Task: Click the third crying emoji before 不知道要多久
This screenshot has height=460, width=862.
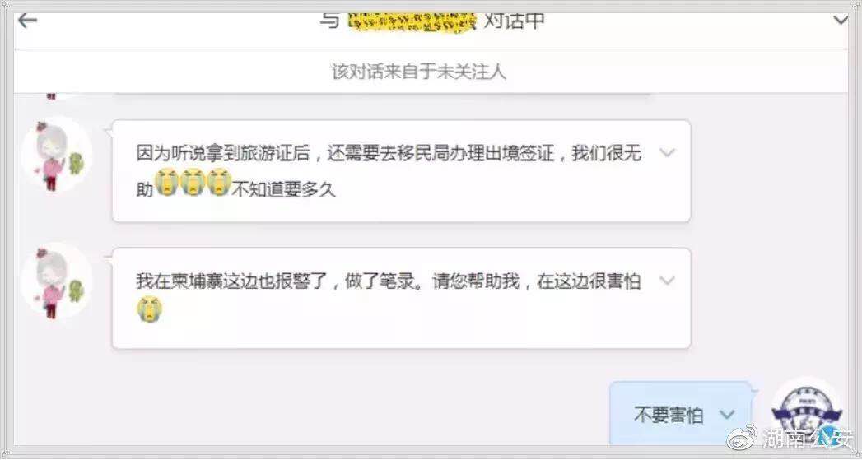Action: pos(218,183)
